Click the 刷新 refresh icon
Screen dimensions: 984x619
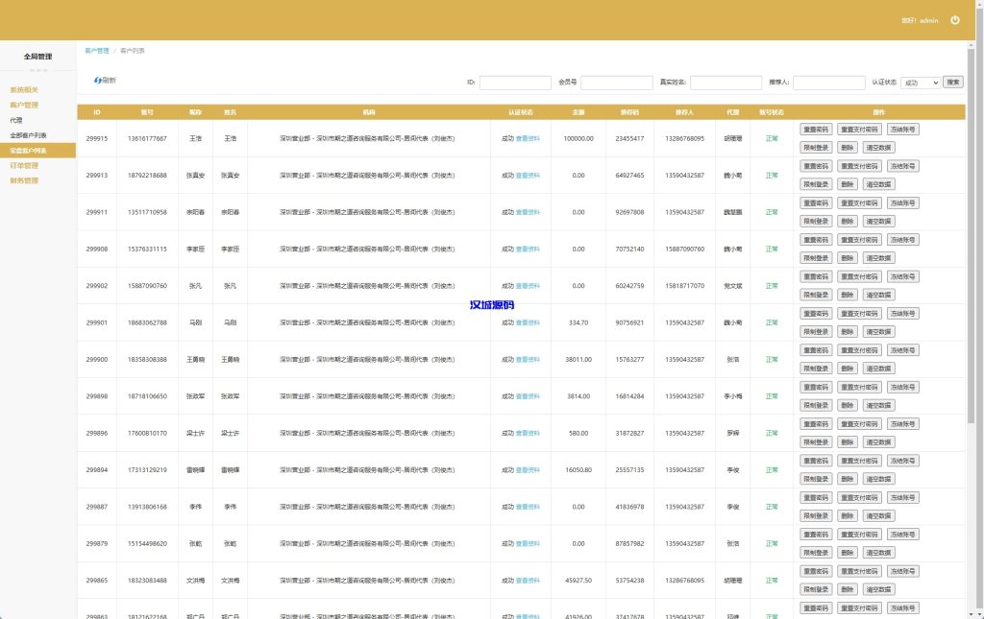tap(98, 81)
